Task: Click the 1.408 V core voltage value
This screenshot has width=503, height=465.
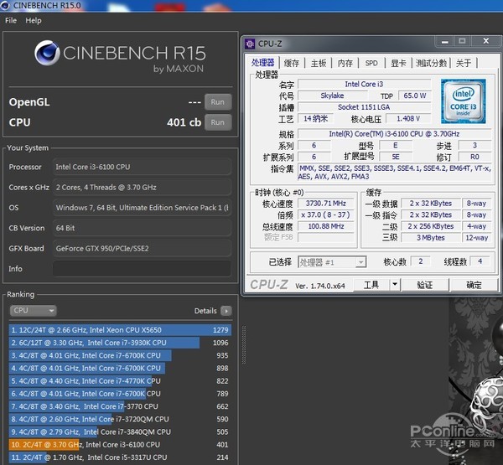Action: click(x=408, y=119)
